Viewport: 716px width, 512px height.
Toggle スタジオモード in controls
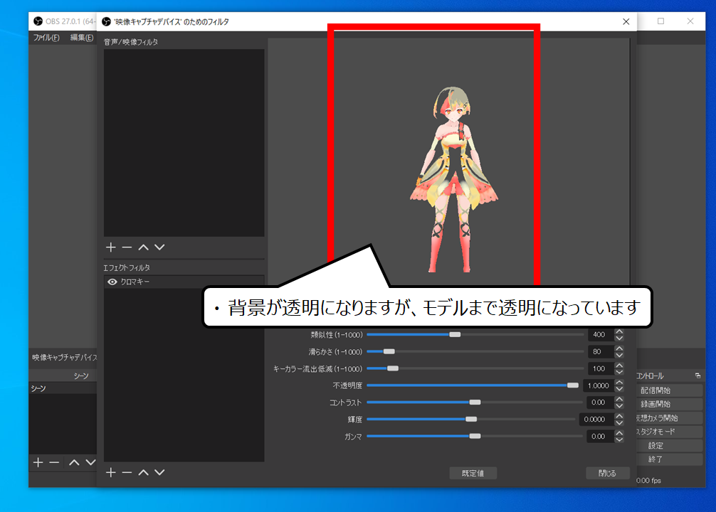pos(670,432)
